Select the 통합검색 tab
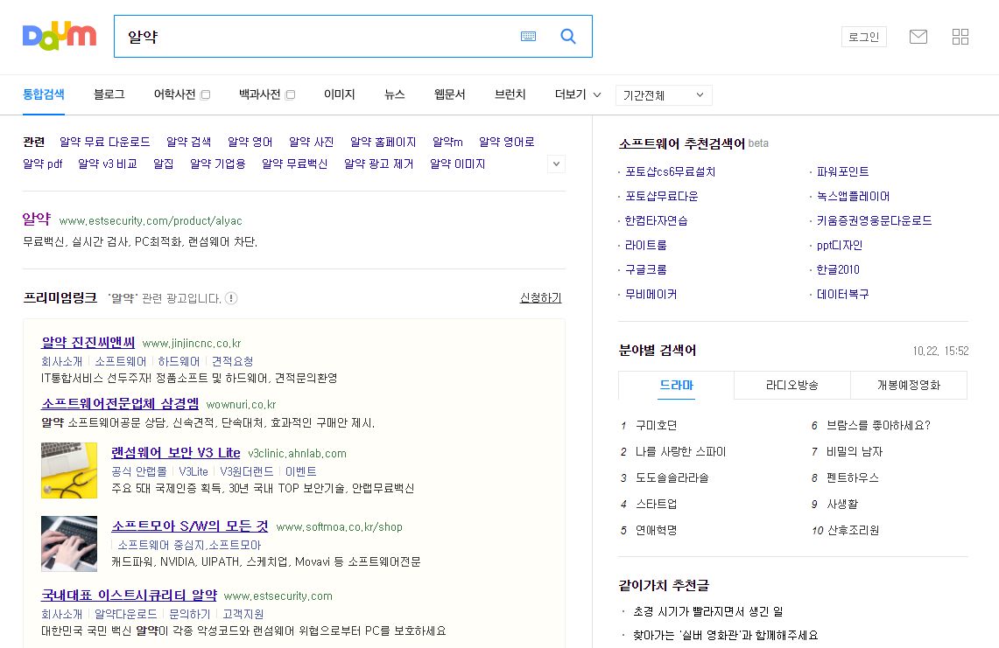Viewport: 999px width, 648px height. click(x=43, y=94)
